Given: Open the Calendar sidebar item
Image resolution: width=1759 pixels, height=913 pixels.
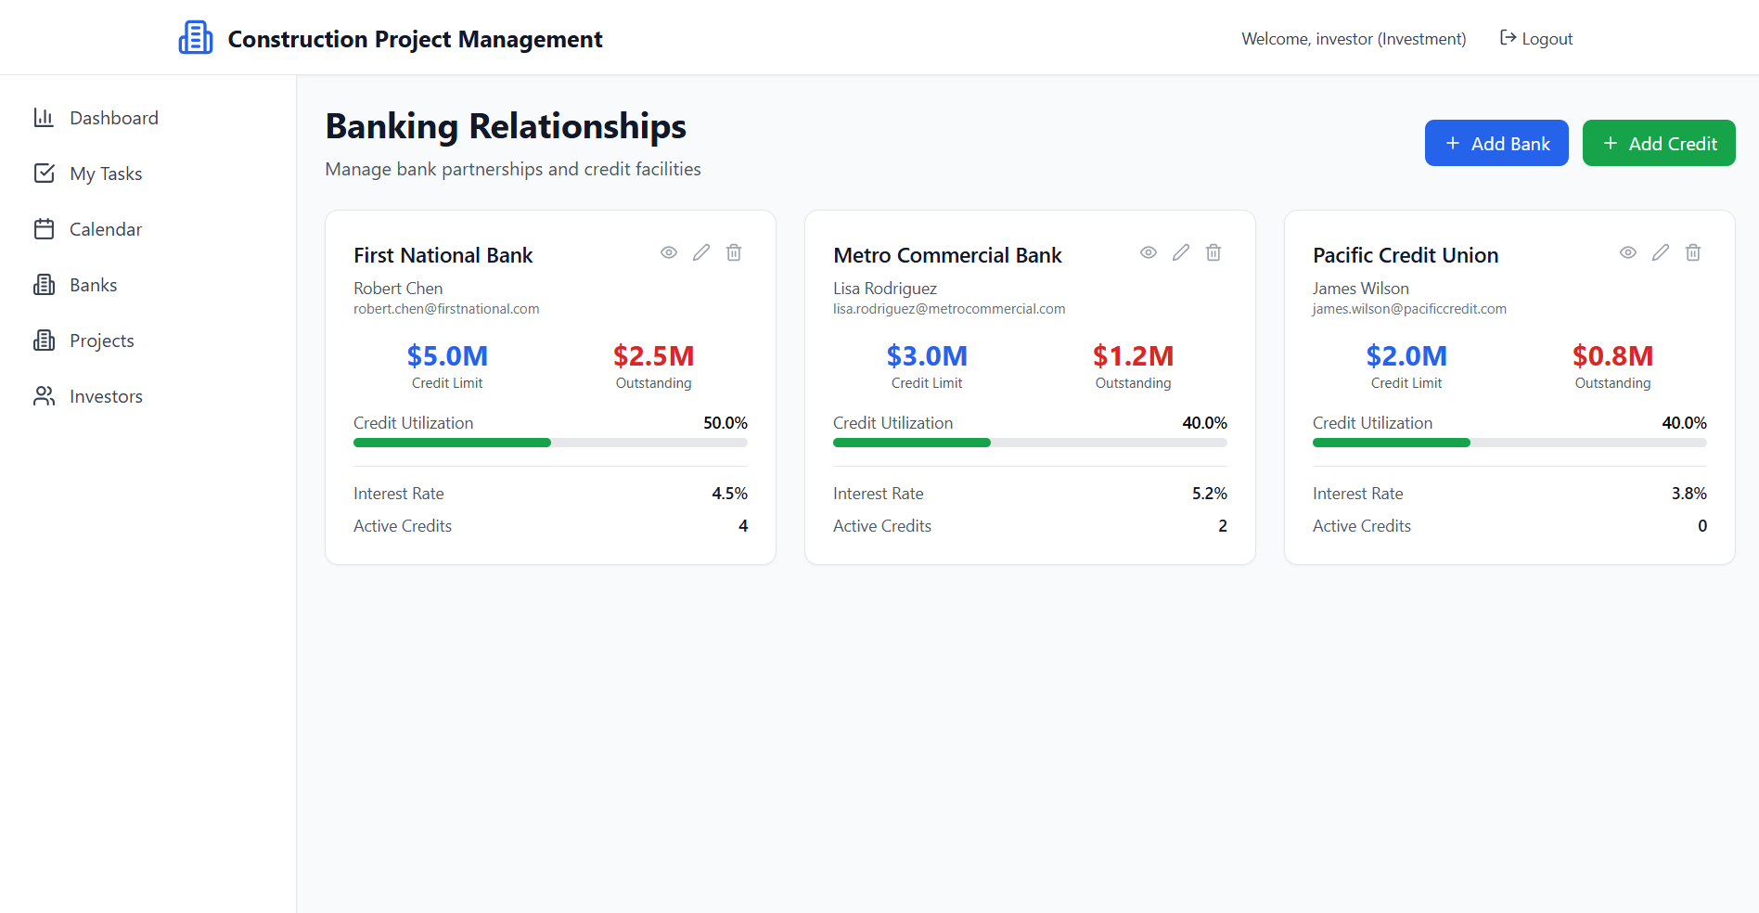Looking at the screenshot, I should (x=105, y=229).
